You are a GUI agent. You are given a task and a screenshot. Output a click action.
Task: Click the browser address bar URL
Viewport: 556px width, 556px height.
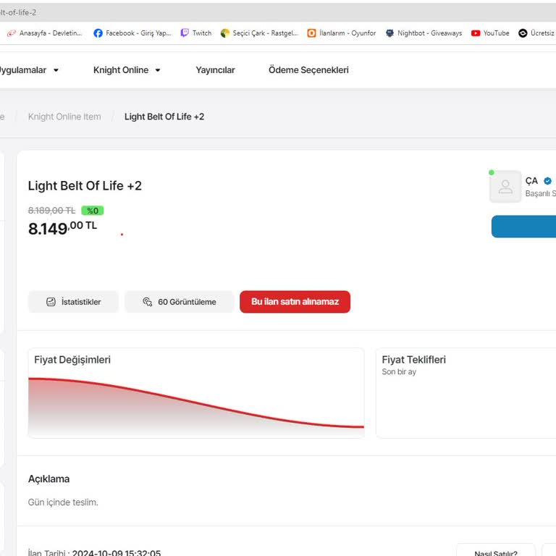[x=18, y=12]
